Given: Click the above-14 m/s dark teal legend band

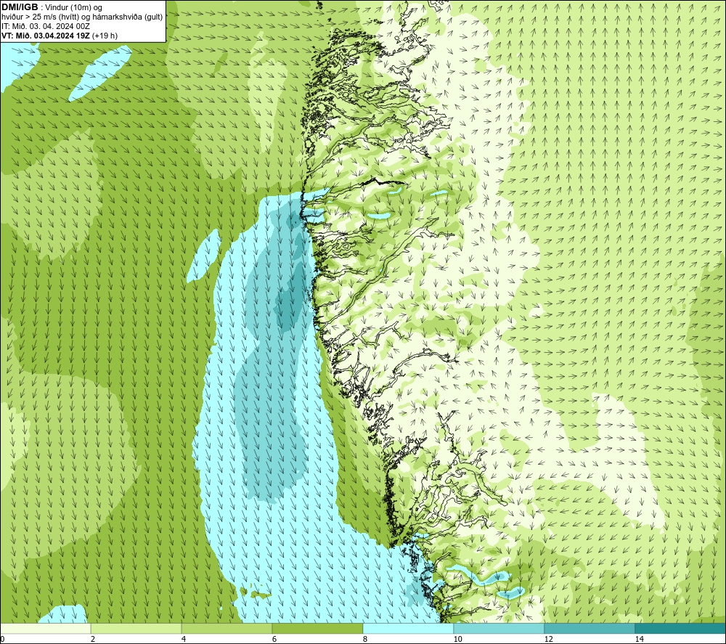Looking at the screenshot, I should click(x=681, y=629).
